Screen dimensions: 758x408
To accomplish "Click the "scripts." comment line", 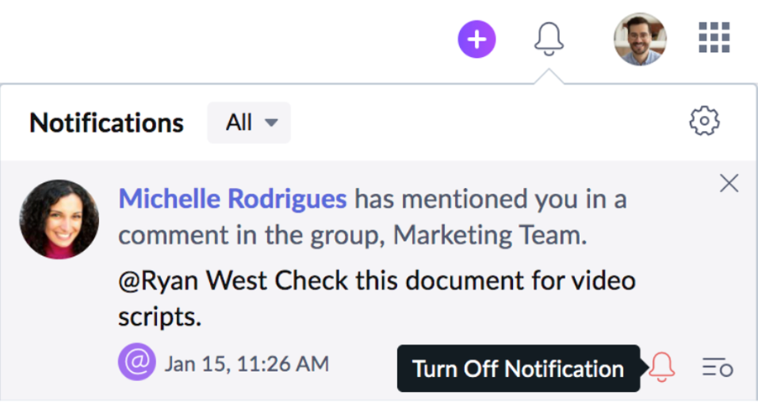I will pyautogui.click(x=160, y=318).
